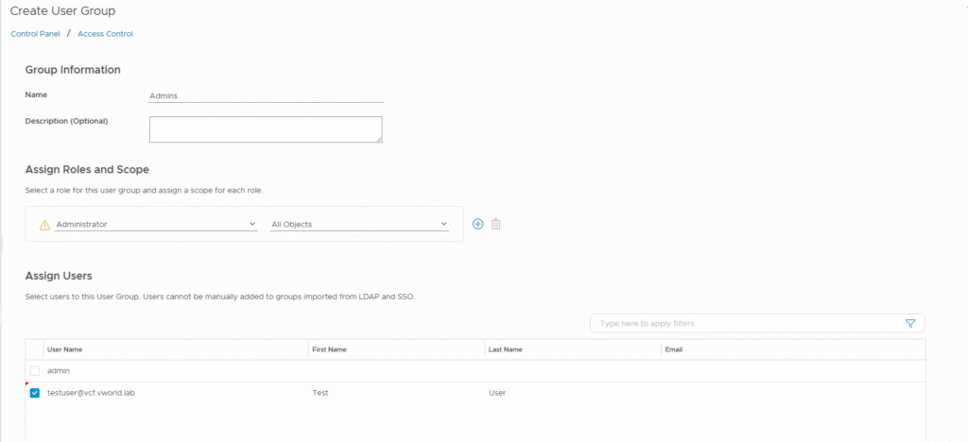Click the delete role trash icon
The height and width of the screenshot is (442, 968).
(x=496, y=224)
